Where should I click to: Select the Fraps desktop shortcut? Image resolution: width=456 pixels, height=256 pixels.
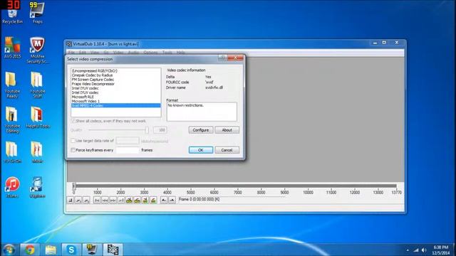click(x=37, y=13)
